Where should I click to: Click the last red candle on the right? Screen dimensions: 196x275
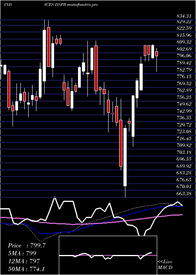[x=157, y=54]
